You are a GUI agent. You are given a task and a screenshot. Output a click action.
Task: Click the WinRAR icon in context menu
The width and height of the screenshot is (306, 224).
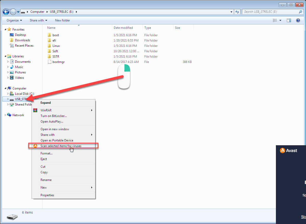(x=35, y=110)
